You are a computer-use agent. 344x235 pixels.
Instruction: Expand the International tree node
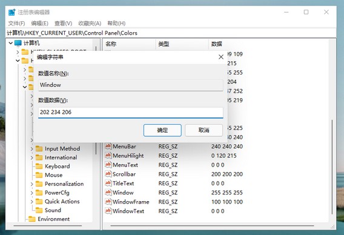[x=31, y=157]
